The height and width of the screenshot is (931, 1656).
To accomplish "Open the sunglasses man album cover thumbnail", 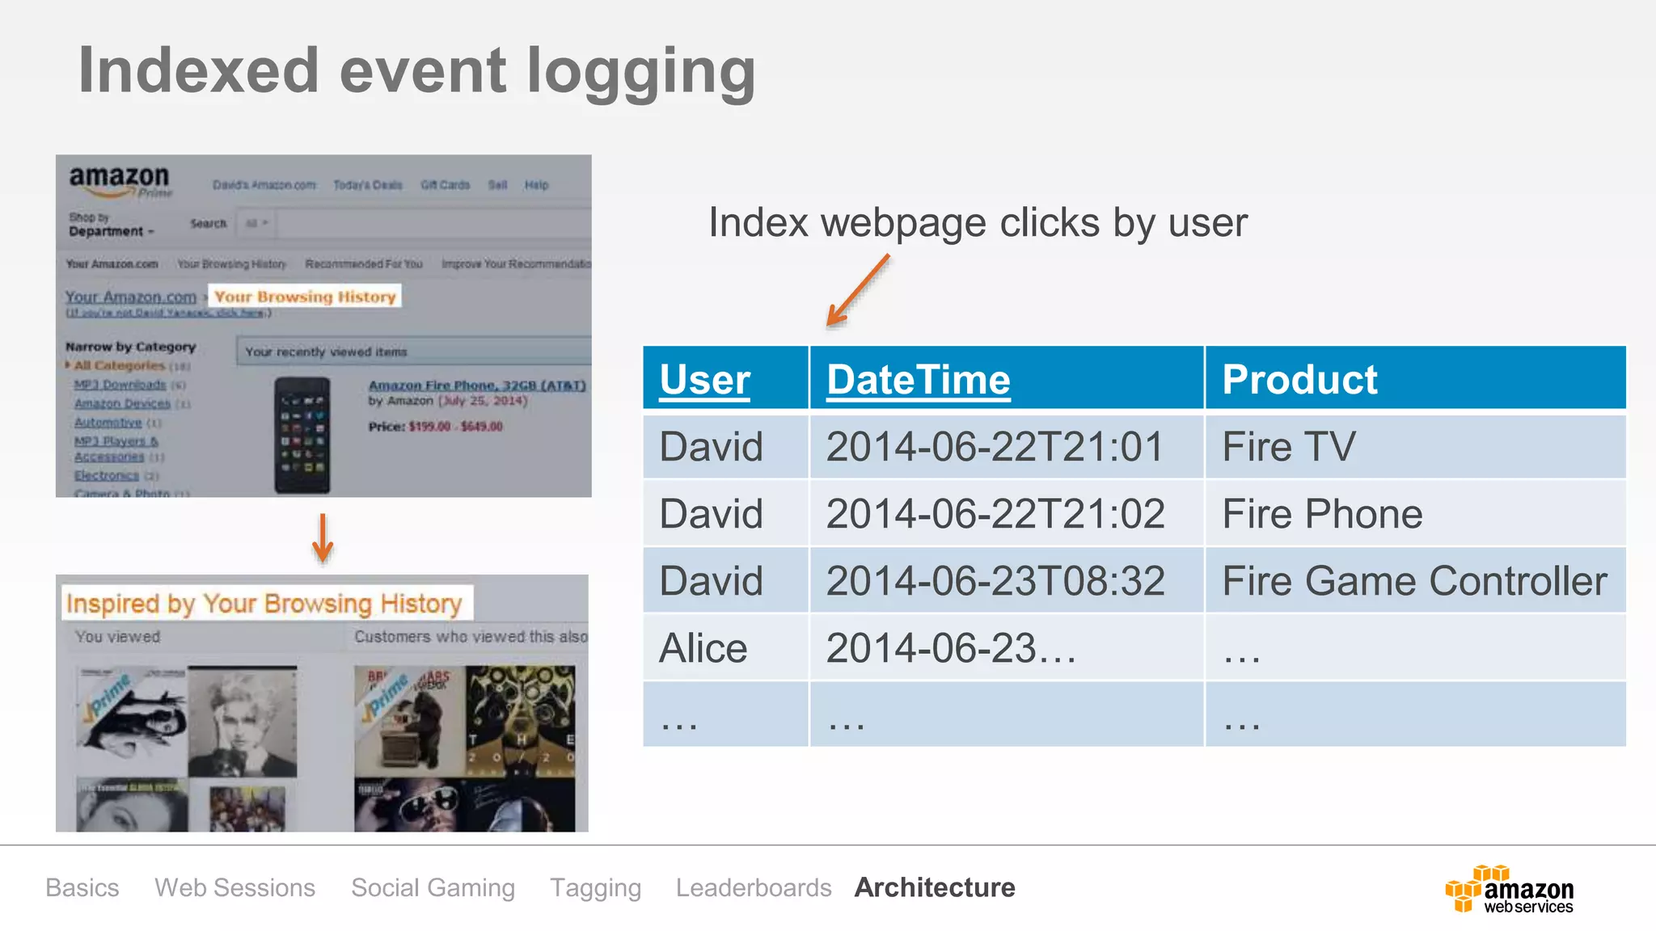I will [410, 805].
